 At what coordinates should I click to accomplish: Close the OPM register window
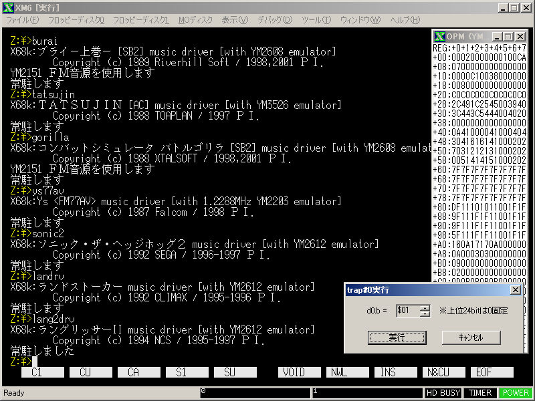point(520,36)
